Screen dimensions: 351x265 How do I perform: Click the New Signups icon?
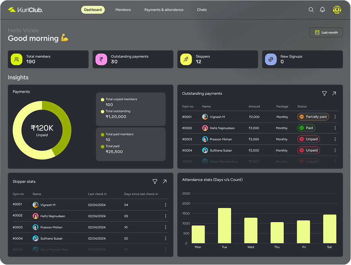point(271,59)
